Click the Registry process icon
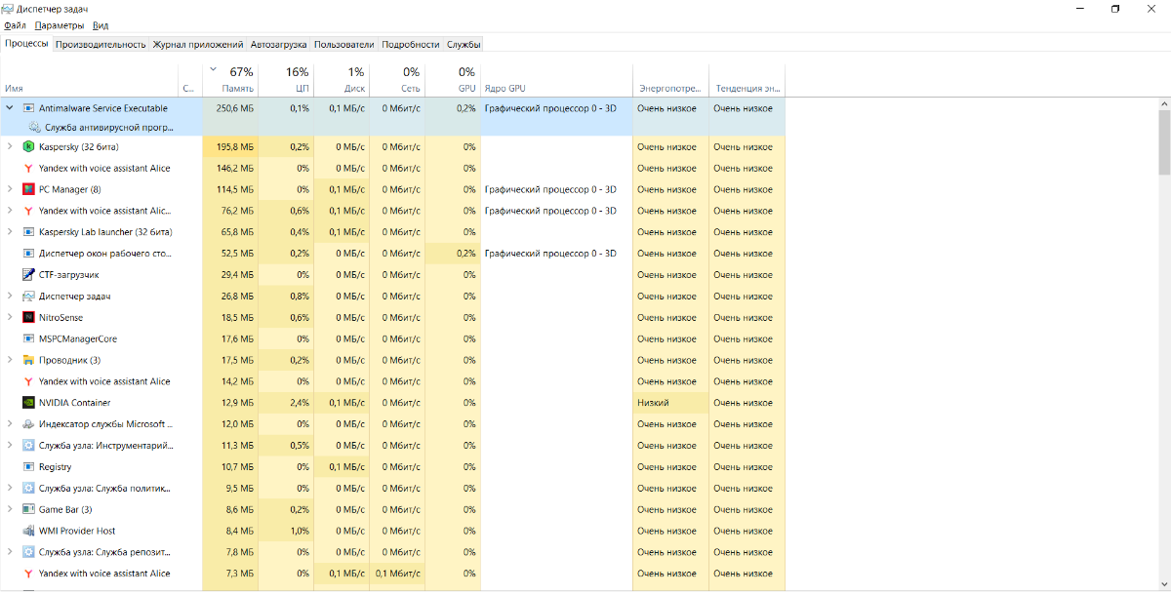This screenshot has width=1171, height=595. click(x=28, y=467)
